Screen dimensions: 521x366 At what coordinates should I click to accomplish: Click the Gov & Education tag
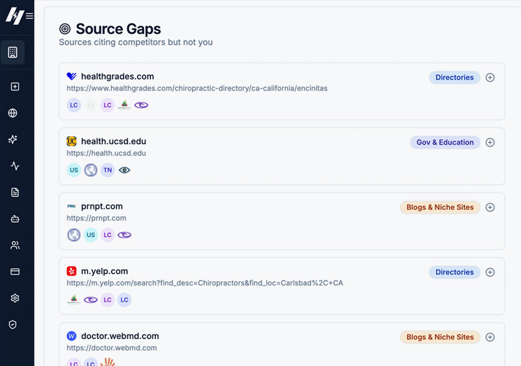[x=445, y=142]
